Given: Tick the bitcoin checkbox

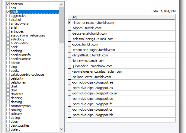Looking at the screenshot, I should (8, 63).
